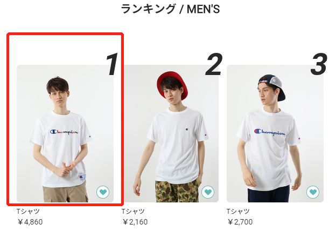Open product photo with red bucket hat model
The width and height of the screenshot is (336, 231).
171,133
